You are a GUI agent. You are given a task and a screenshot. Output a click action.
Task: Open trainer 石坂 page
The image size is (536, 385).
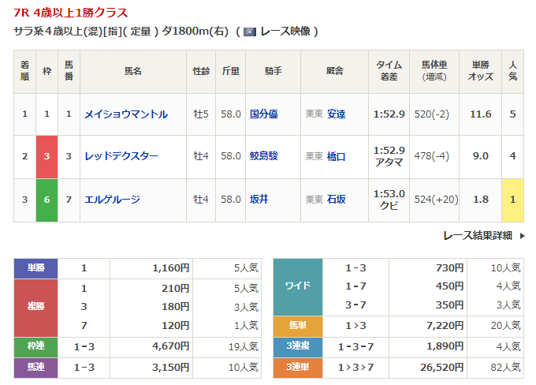(x=337, y=200)
